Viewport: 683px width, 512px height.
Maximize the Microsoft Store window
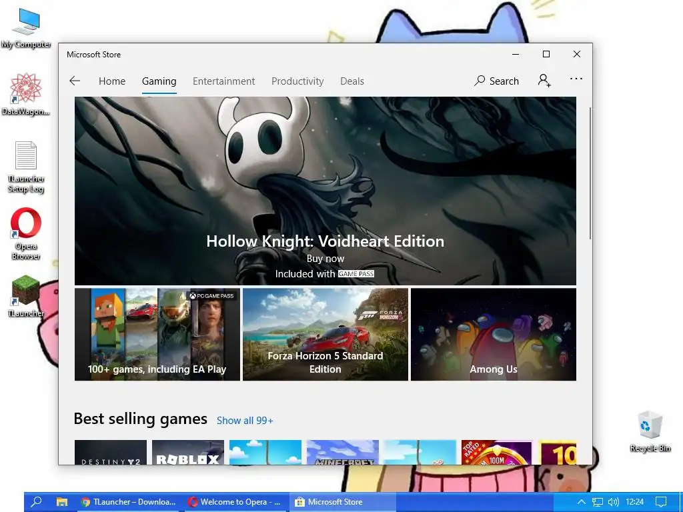coord(546,55)
